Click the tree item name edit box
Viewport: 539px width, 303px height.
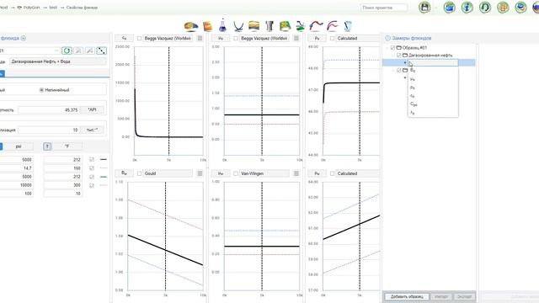pyautogui.click(x=434, y=62)
